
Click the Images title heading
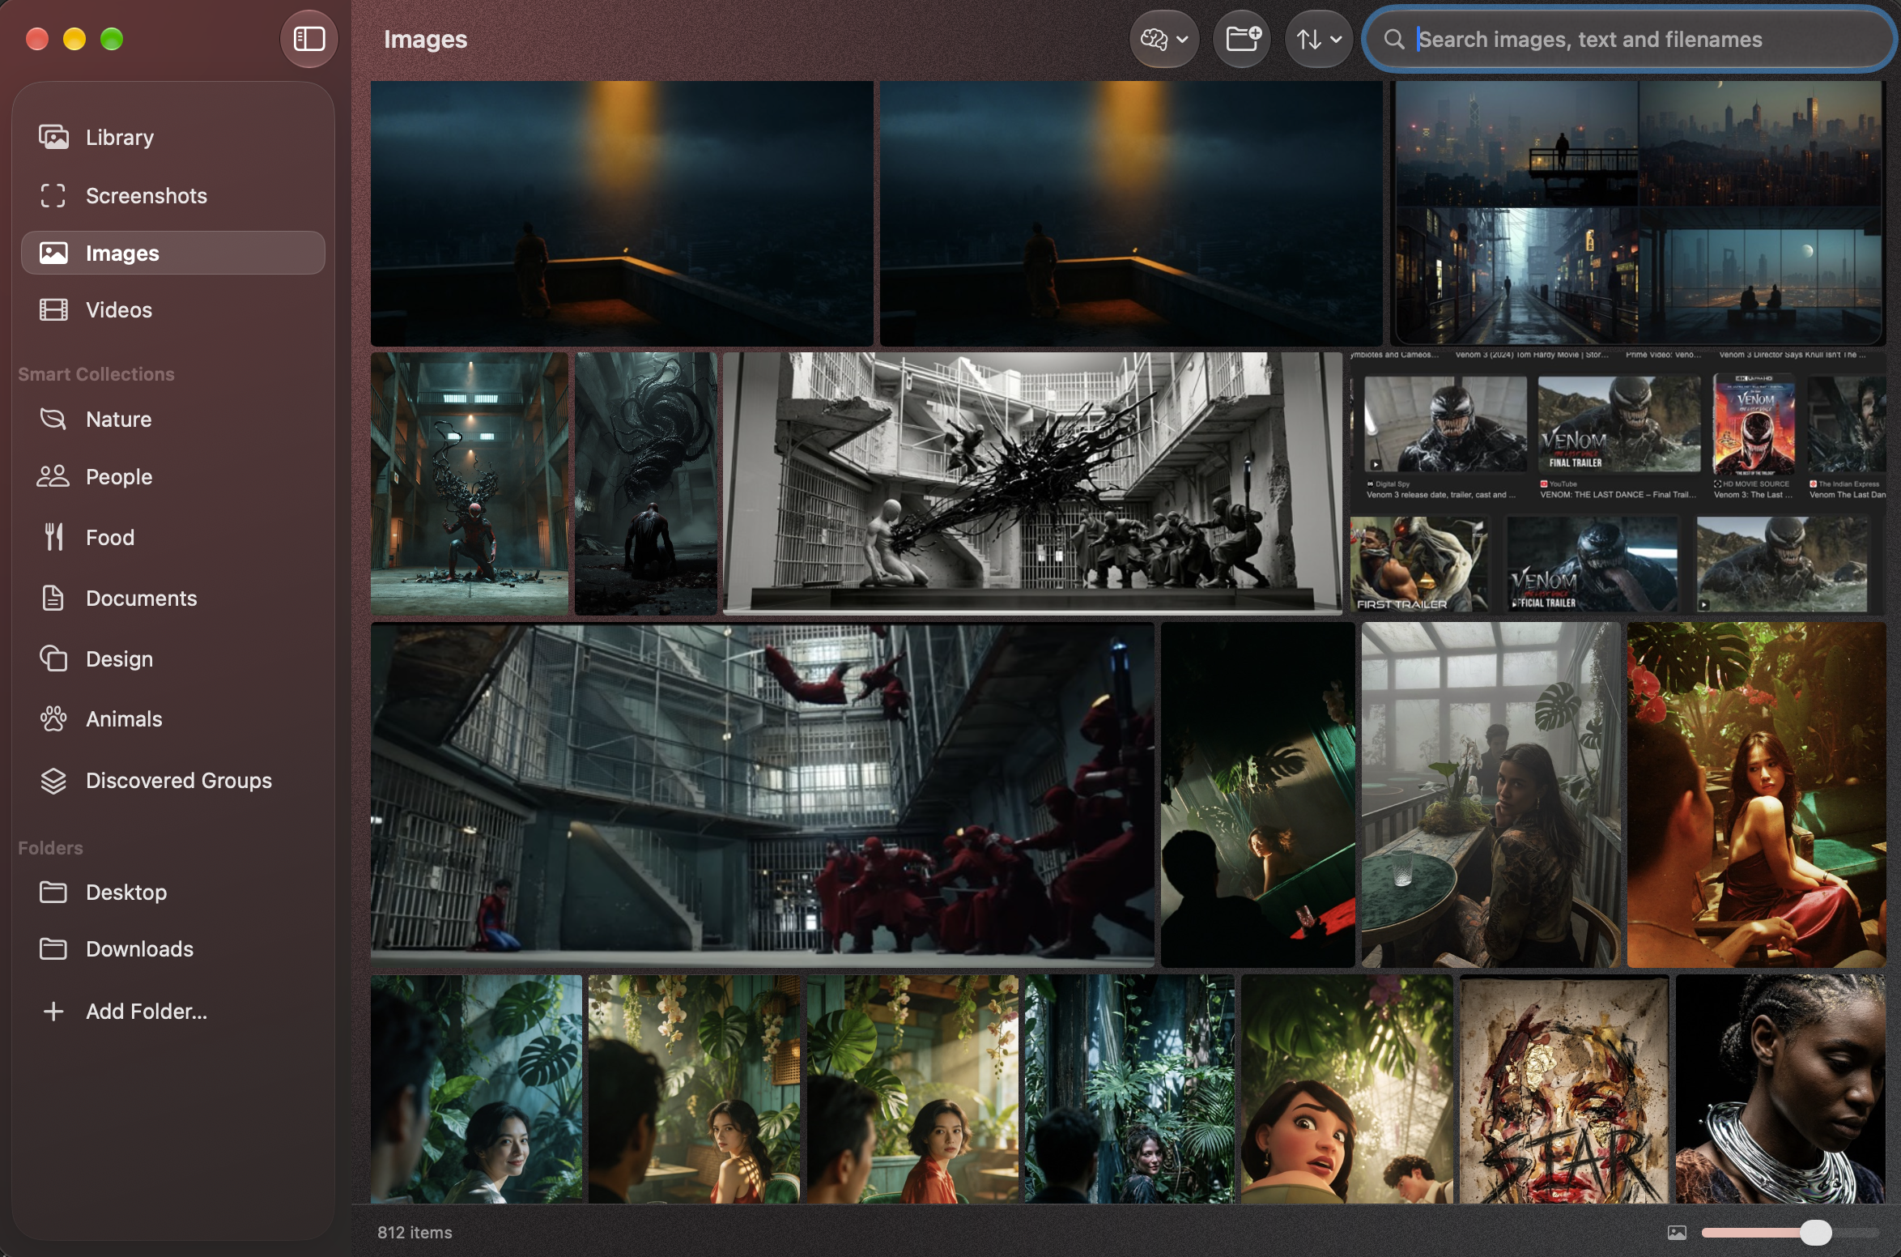click(x=425, y=39)
